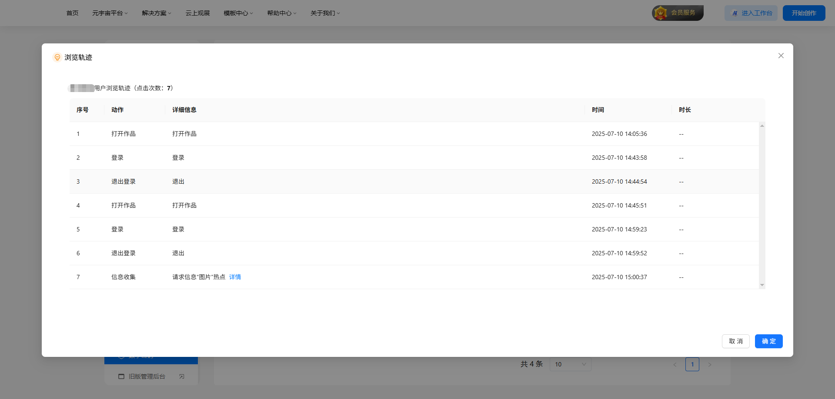The image size is (835, 399).
Task: Open the 详情 link in row 7
Action: 235,277
